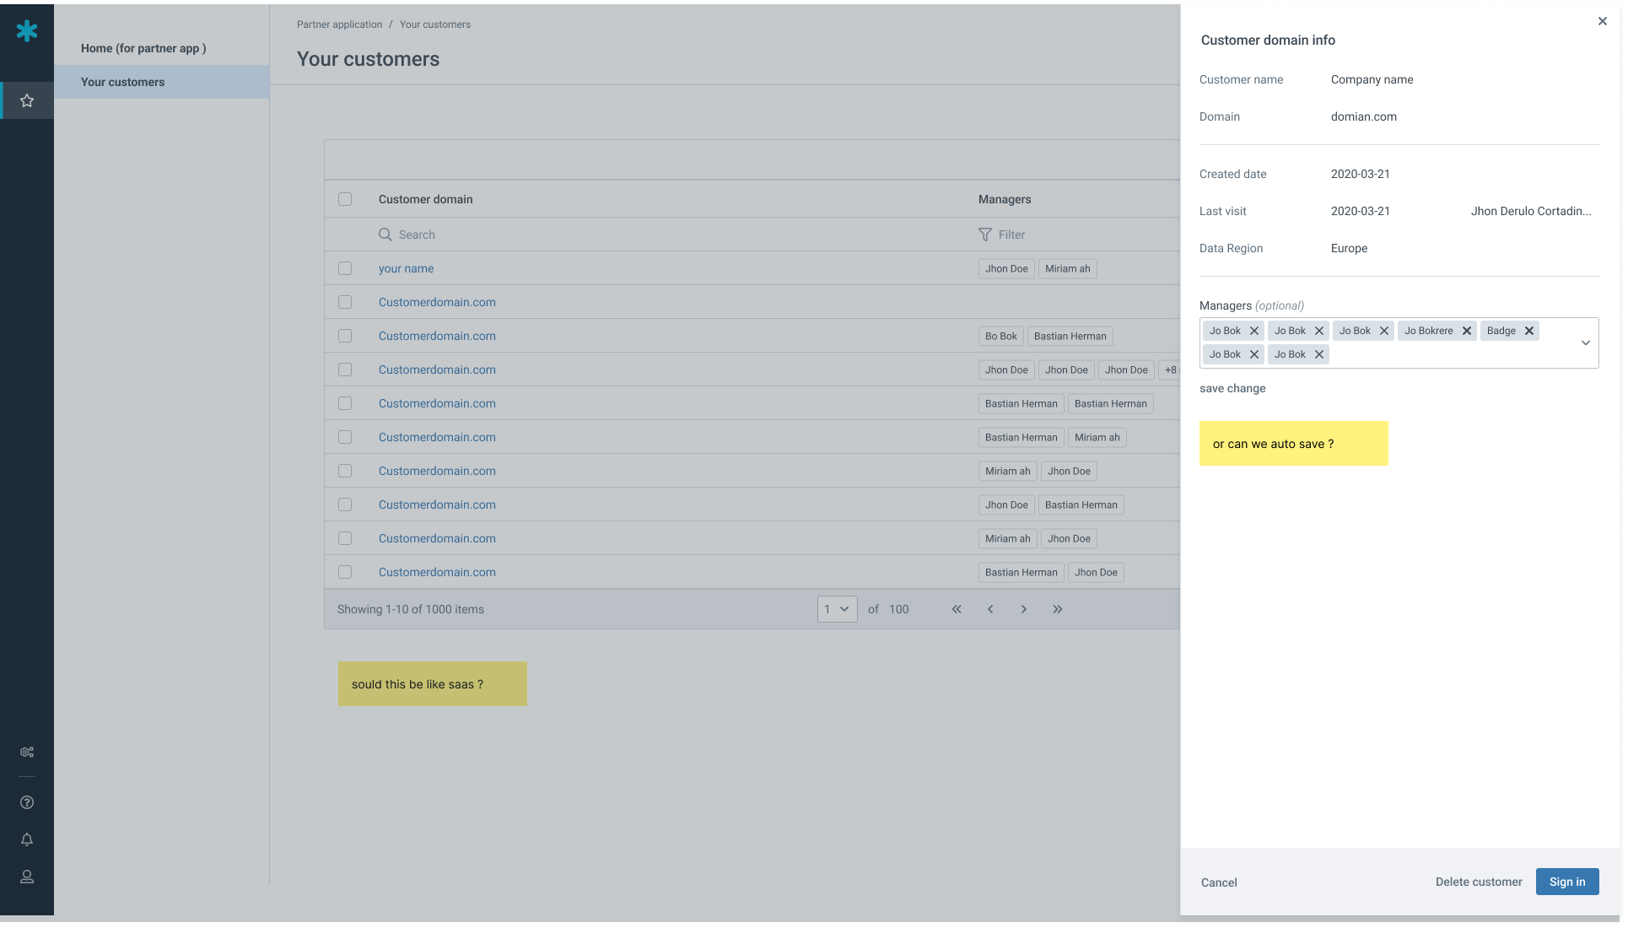Screen dimensions: 1628x928
Task: Click Cancel in the panel footer
Action: tap(1219, 882)
